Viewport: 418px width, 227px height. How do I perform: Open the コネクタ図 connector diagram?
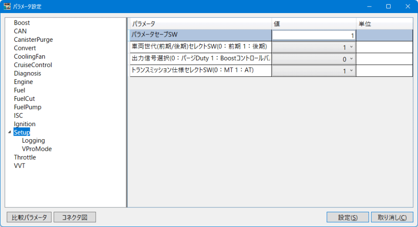click(x=74, y=217)
